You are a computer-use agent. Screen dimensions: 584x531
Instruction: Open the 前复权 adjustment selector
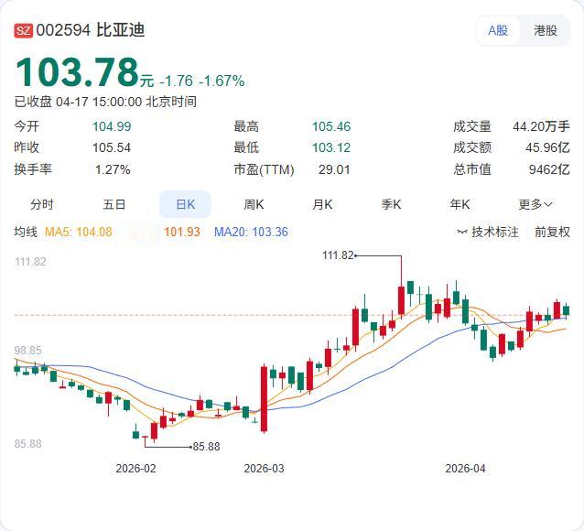(552, 232)
